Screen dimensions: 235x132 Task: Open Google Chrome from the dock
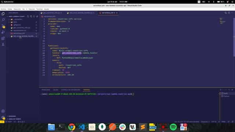pos(72,127)
